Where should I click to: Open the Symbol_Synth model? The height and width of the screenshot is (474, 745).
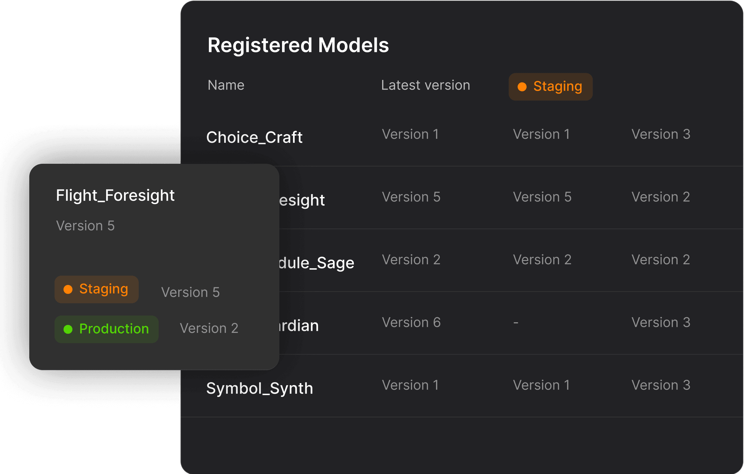(259, 388)
